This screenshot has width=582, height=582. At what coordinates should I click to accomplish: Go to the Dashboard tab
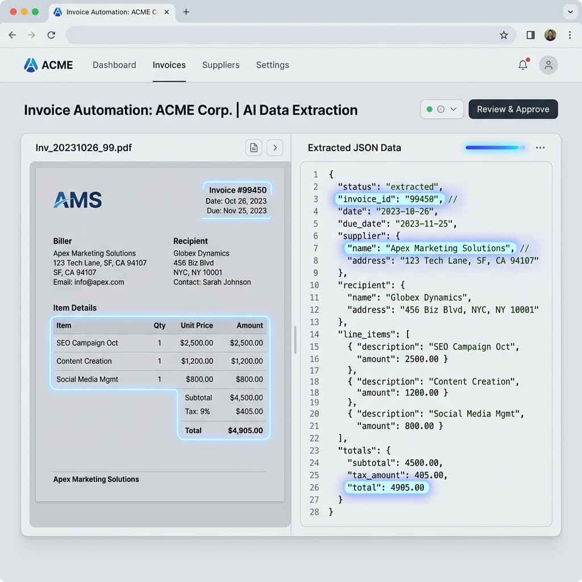(114, 65)
